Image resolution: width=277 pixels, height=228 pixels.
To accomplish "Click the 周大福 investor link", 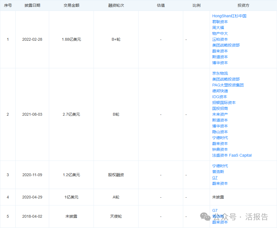I will 219,28.
